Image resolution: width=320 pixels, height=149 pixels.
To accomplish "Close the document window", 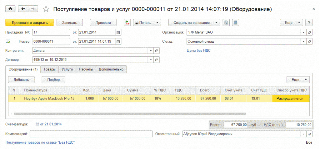I will 314,9.
